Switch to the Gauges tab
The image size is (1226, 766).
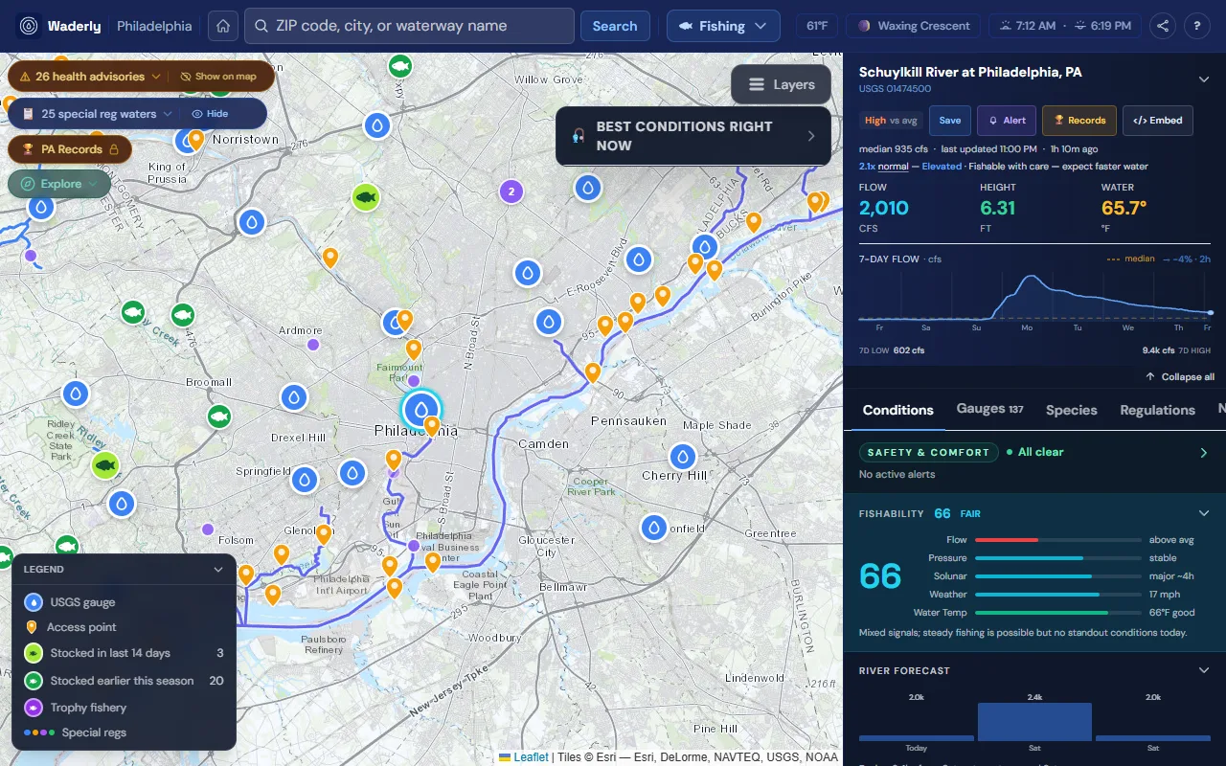[x=989, y=409]
